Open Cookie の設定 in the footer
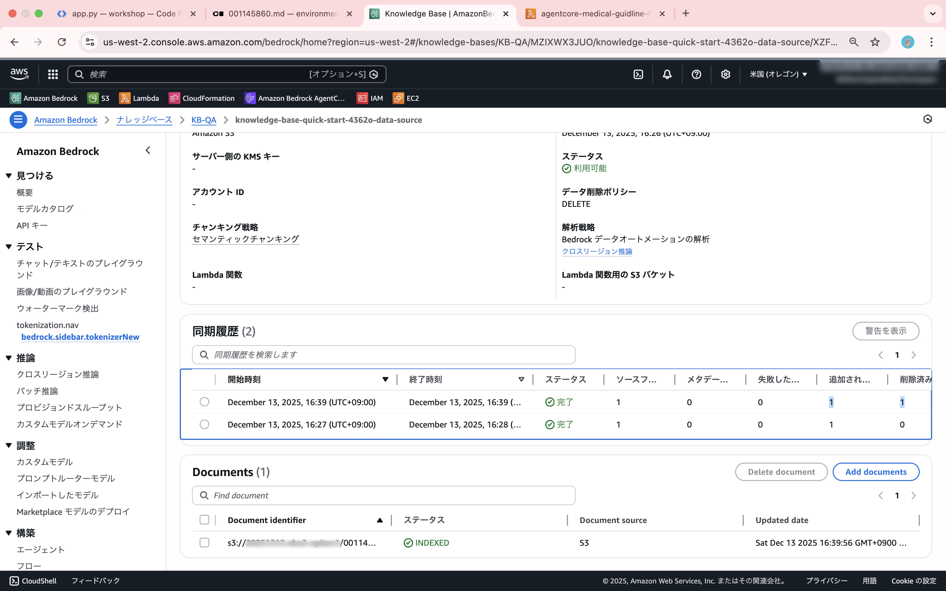This screenshot has width=946, height=591. 913,581
